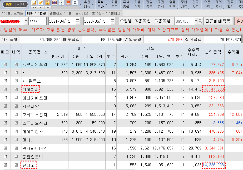Select the S2 screen slot
Screen dimensions: 243x170
click(41, 7)
